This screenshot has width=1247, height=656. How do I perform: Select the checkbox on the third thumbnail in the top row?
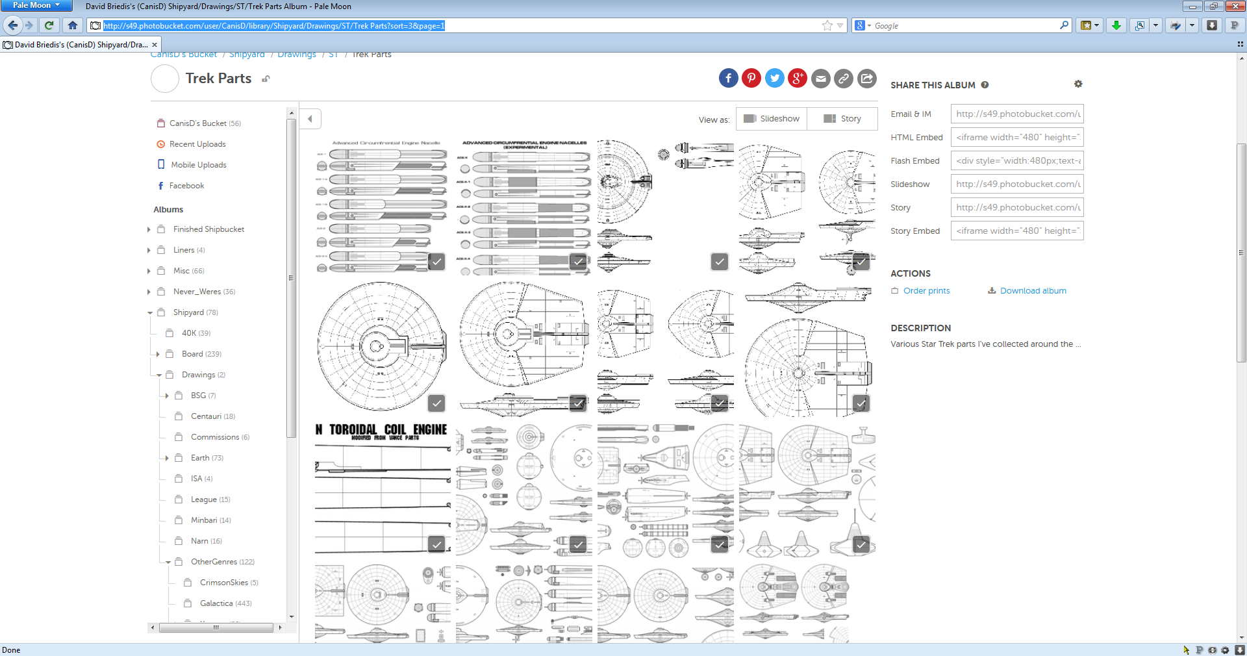point(720,262)
